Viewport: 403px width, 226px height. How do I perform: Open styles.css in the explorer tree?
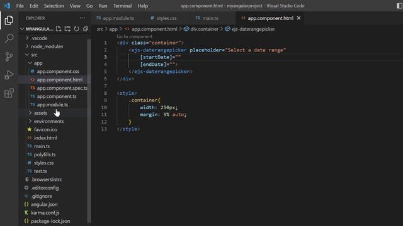click(43, 163)
